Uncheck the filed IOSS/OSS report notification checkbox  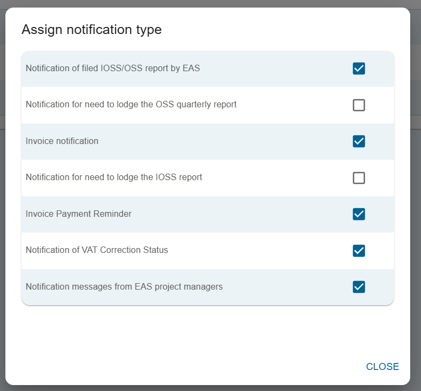click(359, 68)
